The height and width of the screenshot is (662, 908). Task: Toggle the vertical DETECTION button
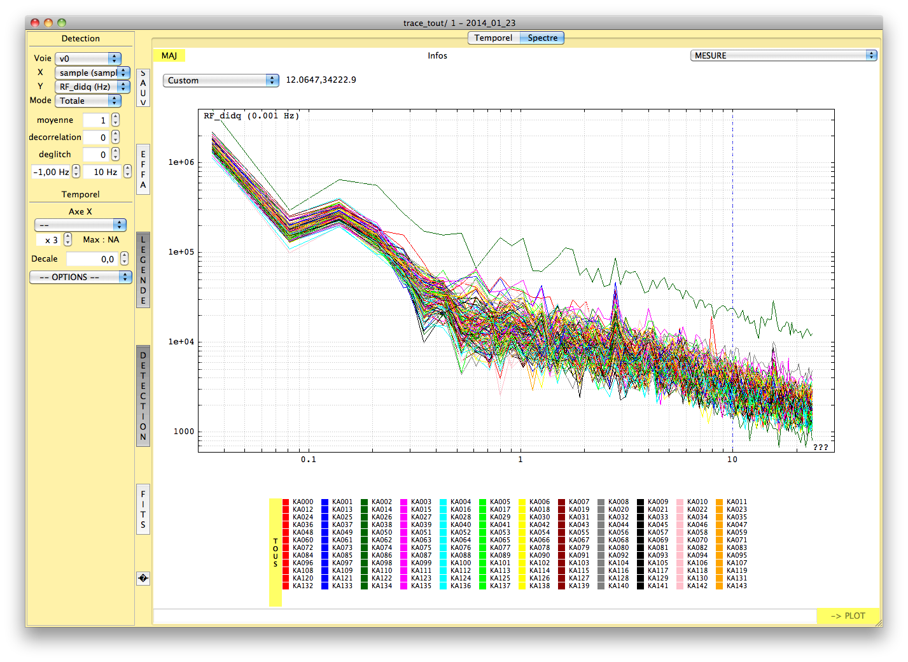pos(143,396)
